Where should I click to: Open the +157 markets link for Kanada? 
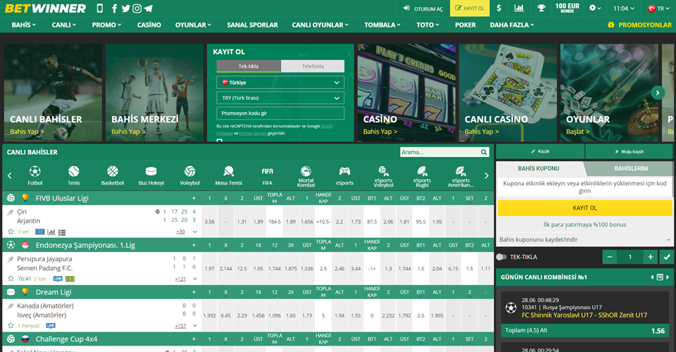(x=180, y=326)
